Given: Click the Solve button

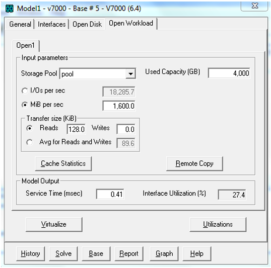Looking at the screenshot, I should click(x=63, y=253).
